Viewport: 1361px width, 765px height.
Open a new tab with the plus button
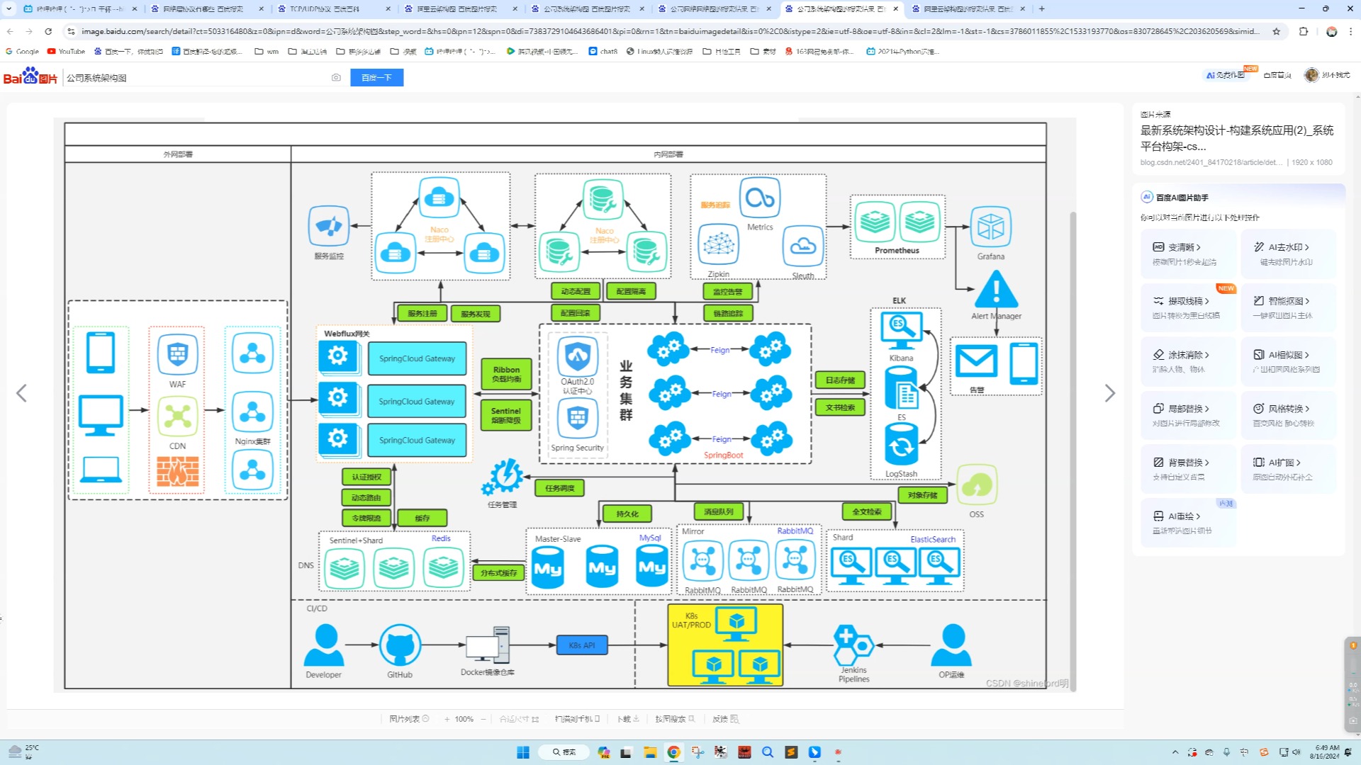click(x=1041, y=8)
